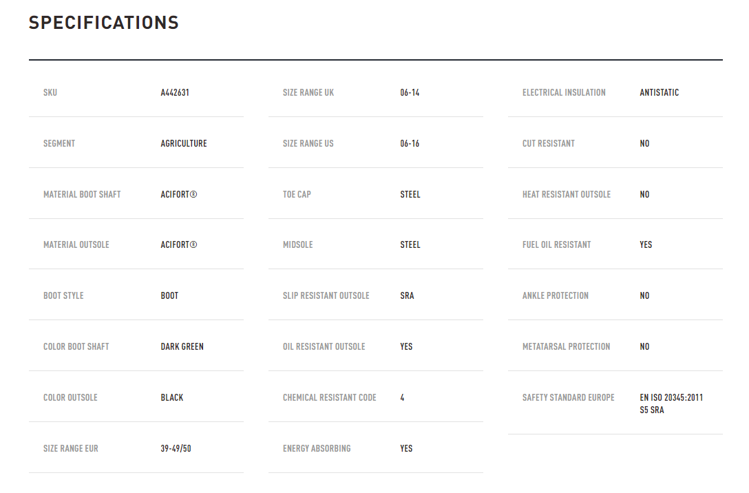Click the METATARSAL PROTECTION label
The height and width of the screenshot is (493, 749).
pos(566,346)
